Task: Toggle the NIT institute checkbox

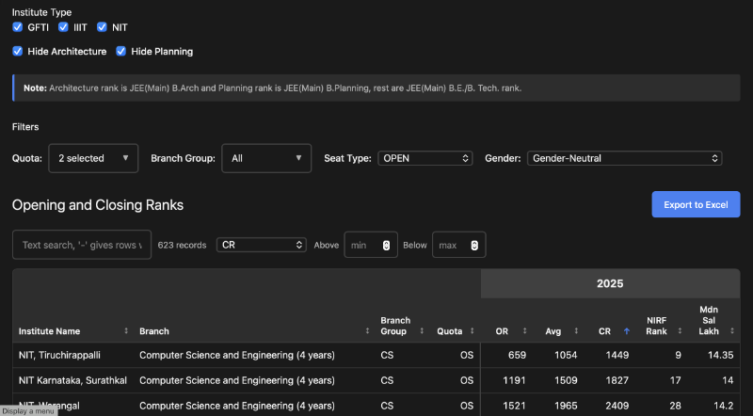Action: (x=103, y=28)
